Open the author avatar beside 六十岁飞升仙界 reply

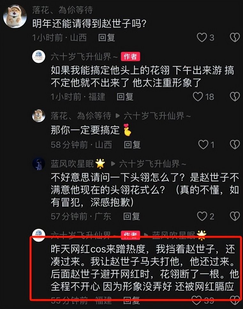point(39,57)
